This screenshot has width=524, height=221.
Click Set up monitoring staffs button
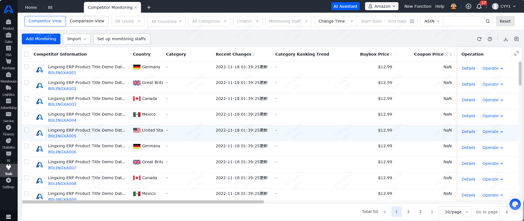pyautogui.click(x=122, y=39)
